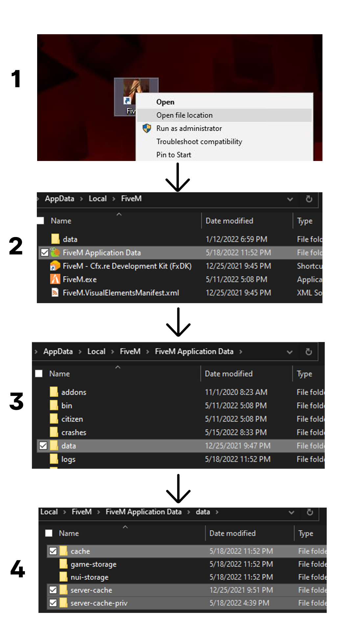This screenshot has height=632, width=355.
Task: Toggle select-all checkbox in the 'data' folder window
Action: (49, 533)
